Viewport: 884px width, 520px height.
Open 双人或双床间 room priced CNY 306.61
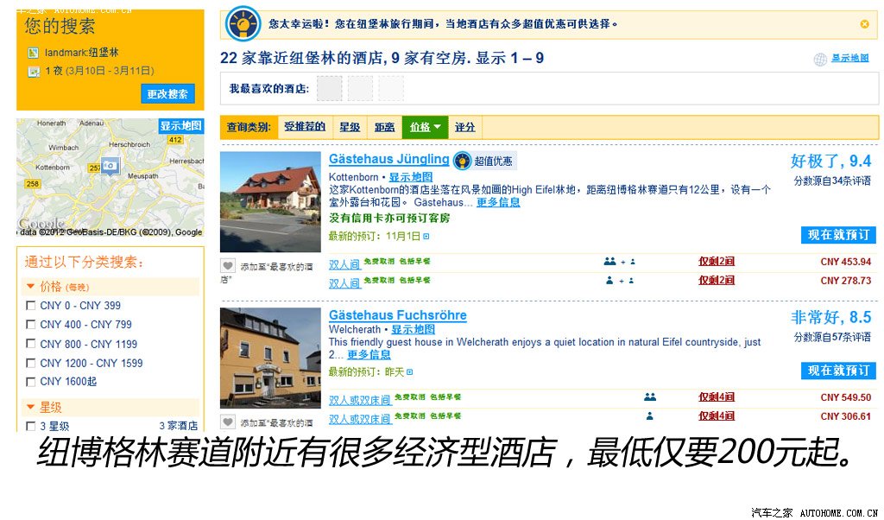360,418
